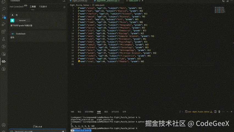Click Eight_Puzzle_Solver in the breadcrumb
Viewport: 234px width, 132px height.
[80, 5]
